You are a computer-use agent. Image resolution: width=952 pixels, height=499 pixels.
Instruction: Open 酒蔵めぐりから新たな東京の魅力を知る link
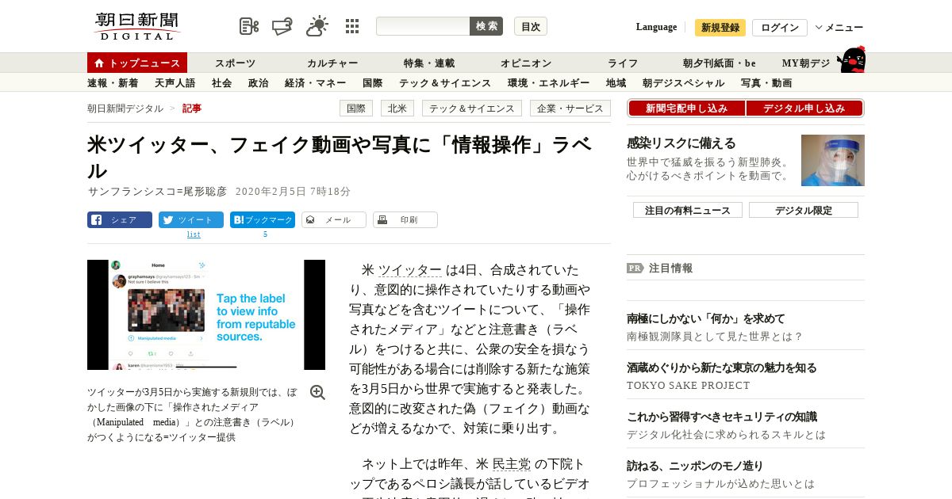pyautogui.click(x=722, y=368)
